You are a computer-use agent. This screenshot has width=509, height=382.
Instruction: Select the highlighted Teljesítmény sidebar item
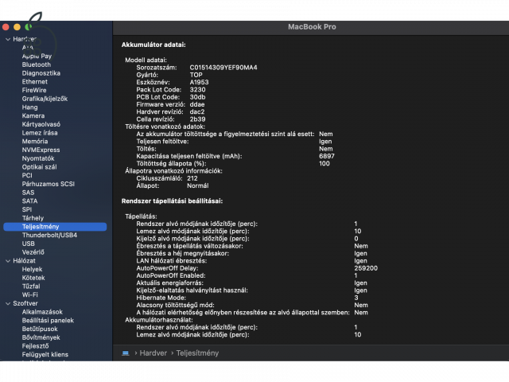pos(55,227)
